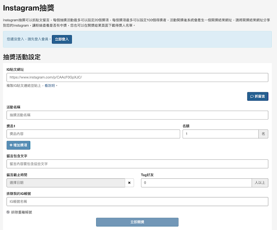Click the 抓留言 fetch comments button
277x230 pixels.
point(258,96)
